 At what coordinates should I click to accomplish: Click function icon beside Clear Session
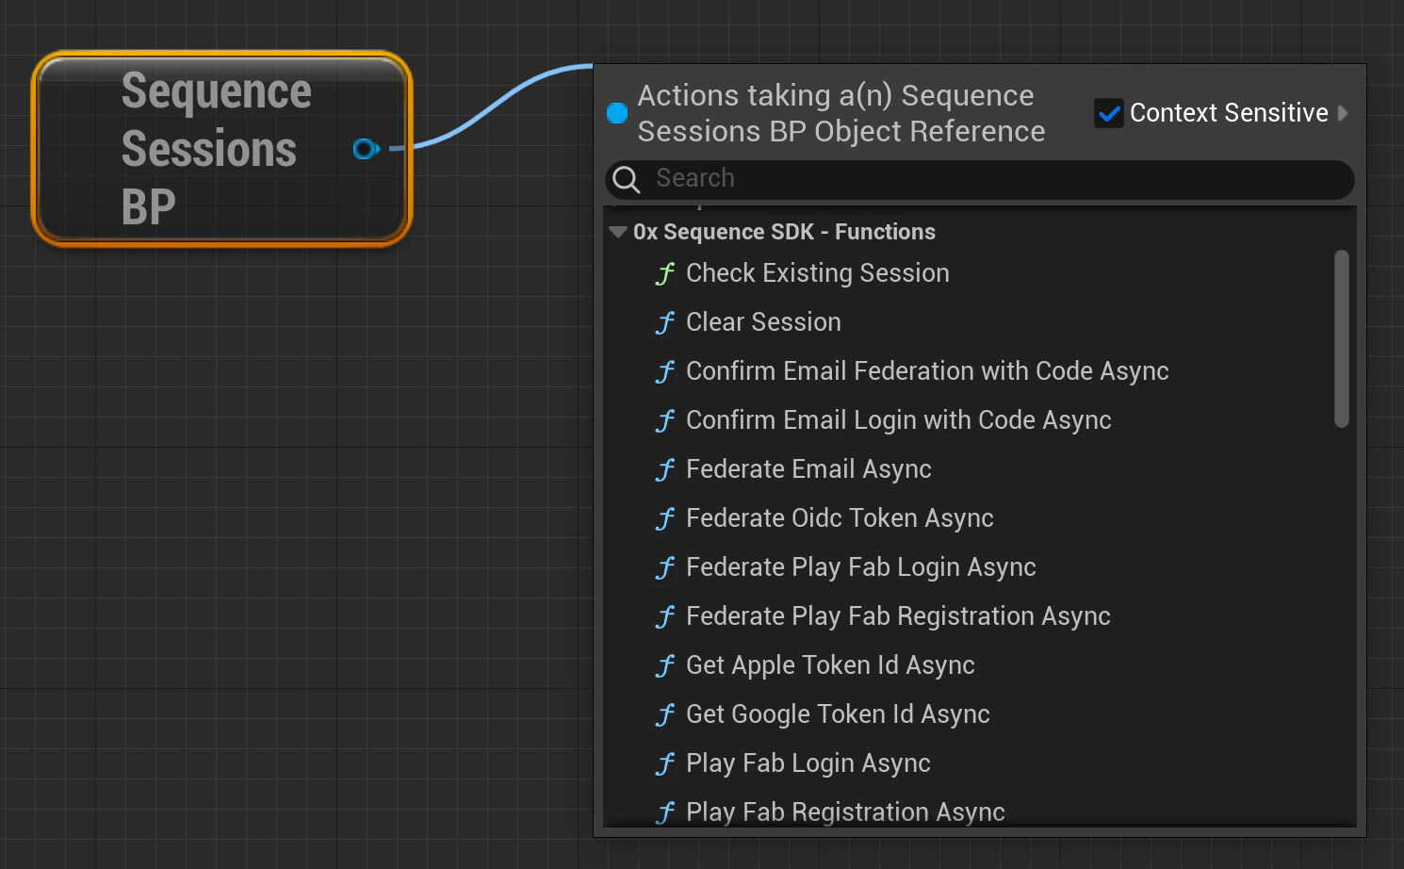pos(665,322)
